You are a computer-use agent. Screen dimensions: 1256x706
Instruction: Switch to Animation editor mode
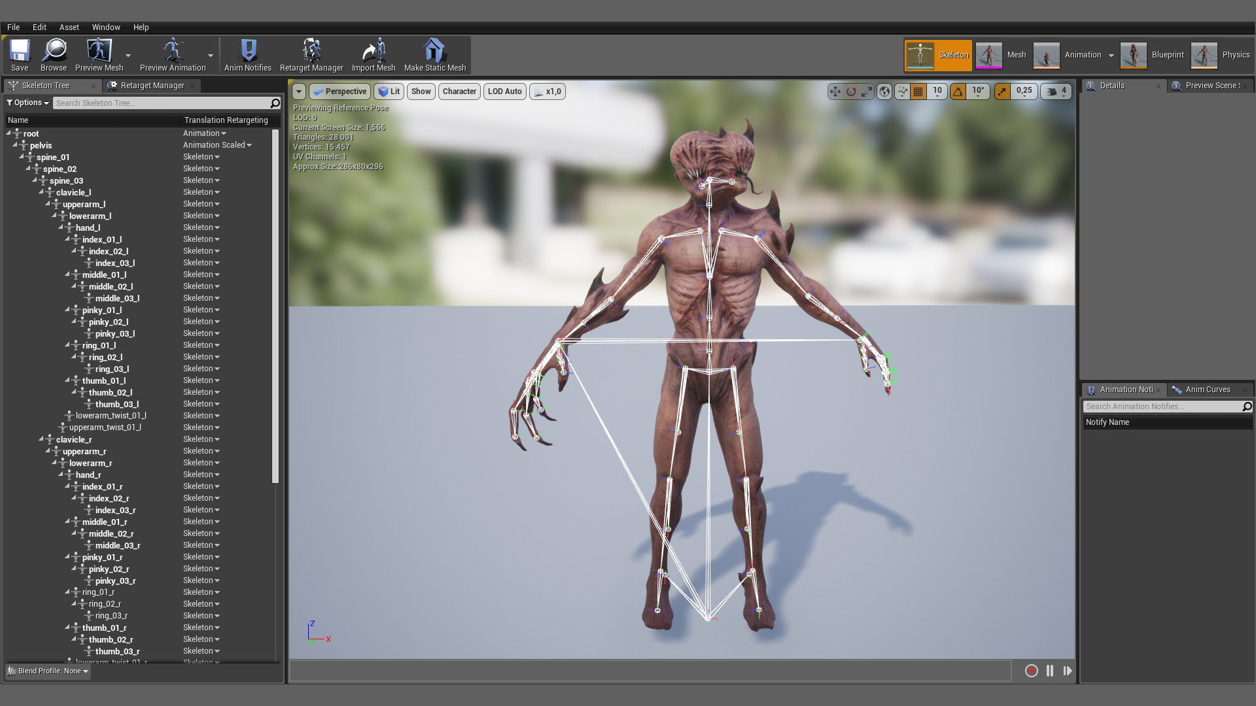click(x=1068, y=55)
